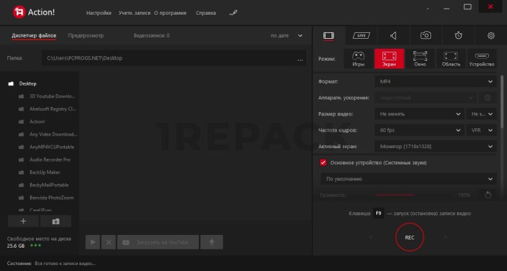
Task: Open the LIVE streaming tab
Action: point(361,35)
